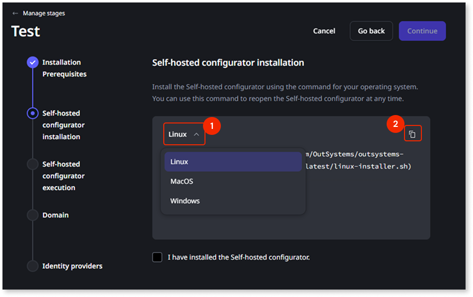473x297 pixels.
Task: Click the I have installed label text
Action: pyautogui.click(x=239, y=257)
